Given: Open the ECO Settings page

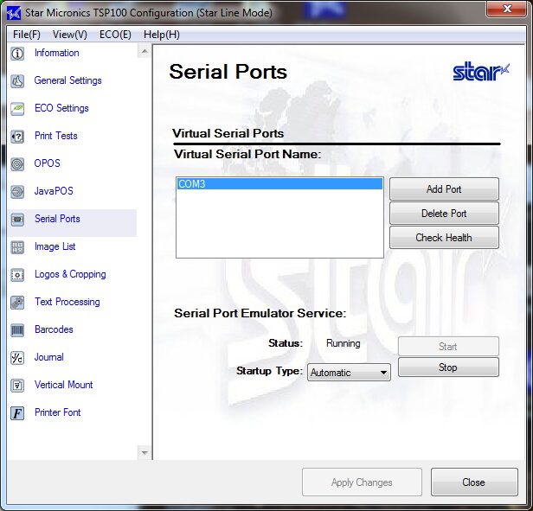Looking at the screenshot, I should click(61, 108).
